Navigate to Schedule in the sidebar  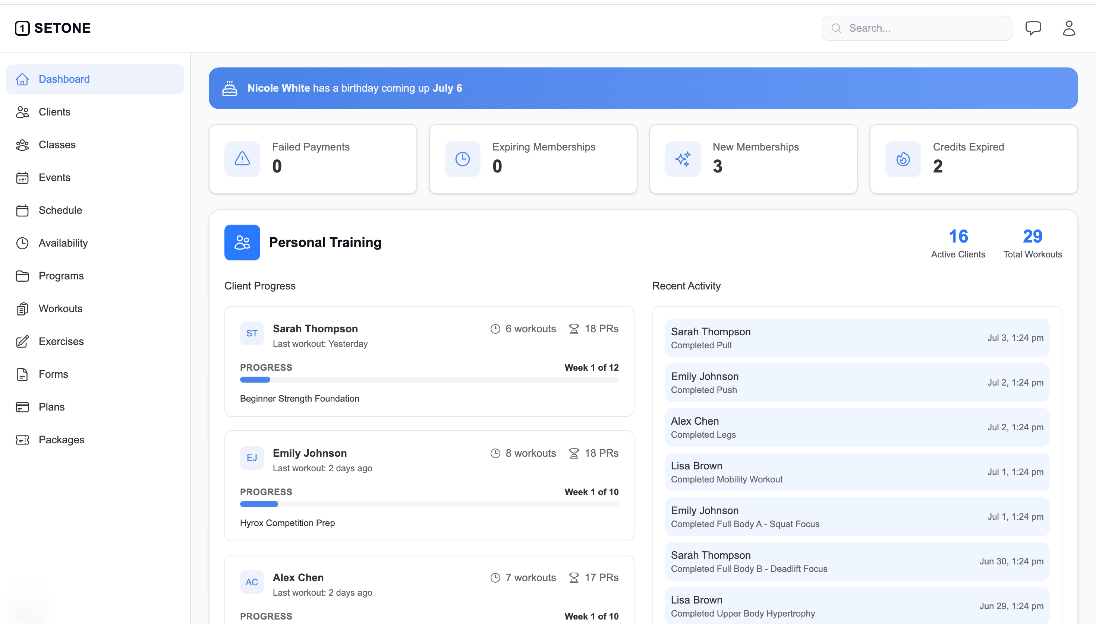(x=95, y=210)
